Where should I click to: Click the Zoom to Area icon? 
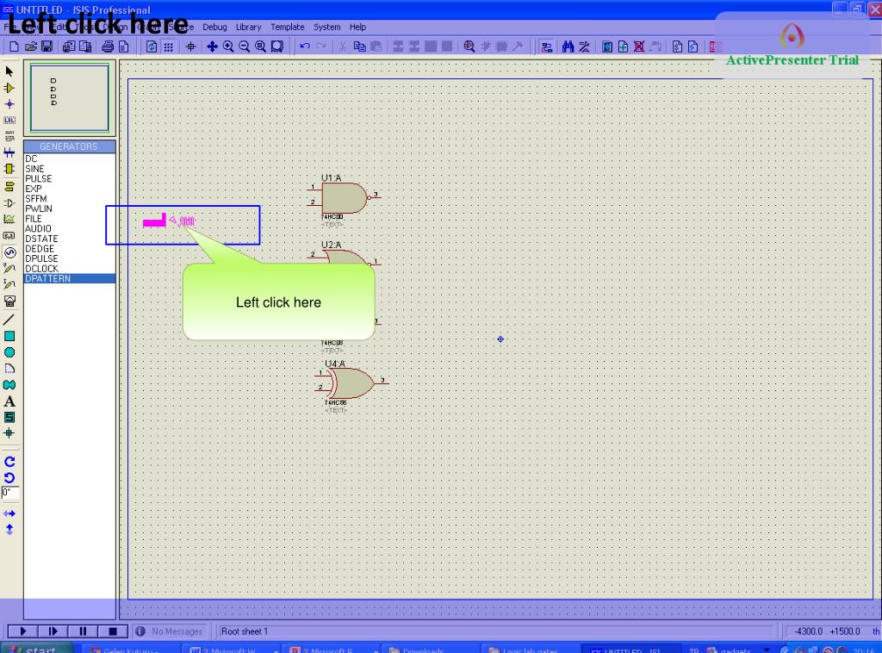point(277,47)
